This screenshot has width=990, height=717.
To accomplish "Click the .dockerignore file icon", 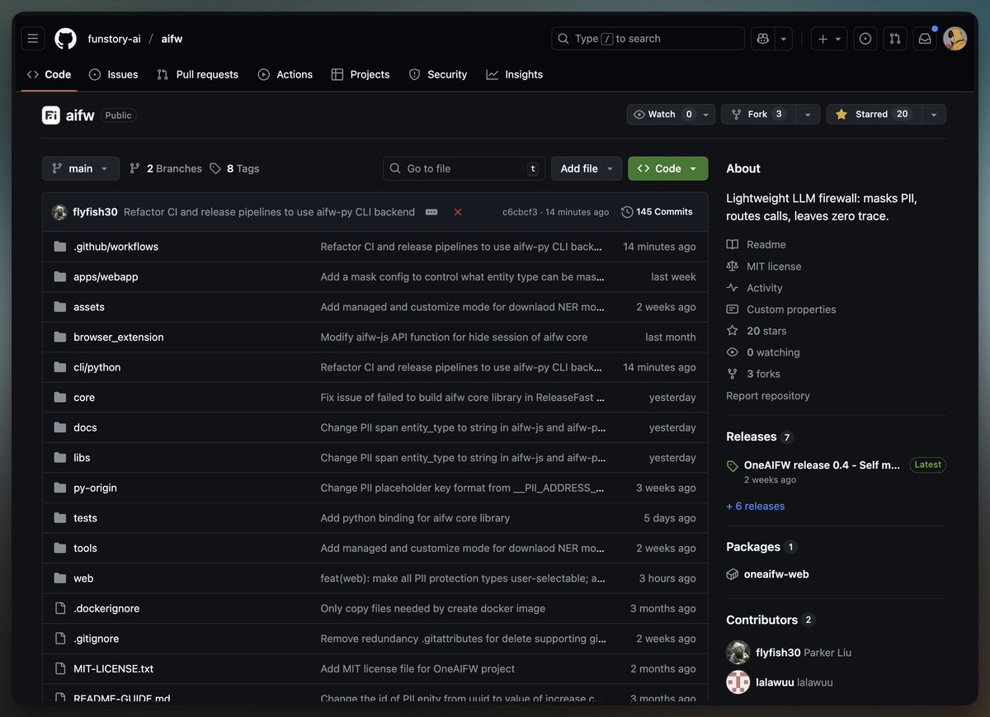I will pyautogui.click(x=59, y=608).
